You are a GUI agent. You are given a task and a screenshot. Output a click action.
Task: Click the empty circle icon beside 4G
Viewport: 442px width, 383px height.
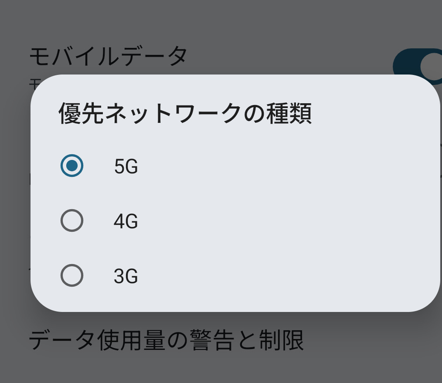coord(72,221)
